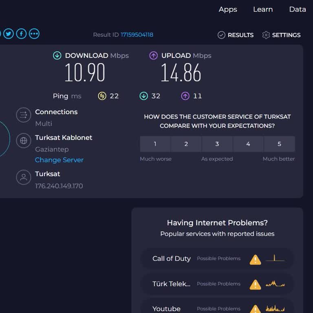Image resolution: width=313 pixels, height=313 pixels.
Task: Rate customer service 5 Much better
Action: tap(280, 144)
